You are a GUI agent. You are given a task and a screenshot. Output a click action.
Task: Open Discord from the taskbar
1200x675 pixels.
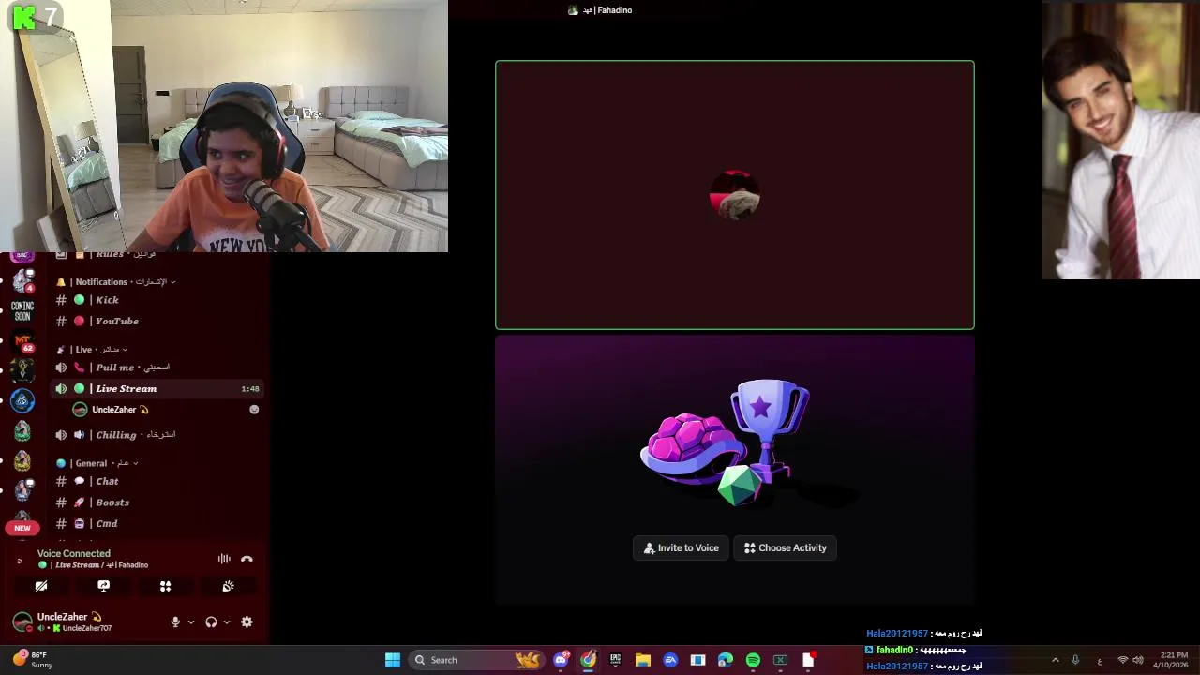coord(561,660)
